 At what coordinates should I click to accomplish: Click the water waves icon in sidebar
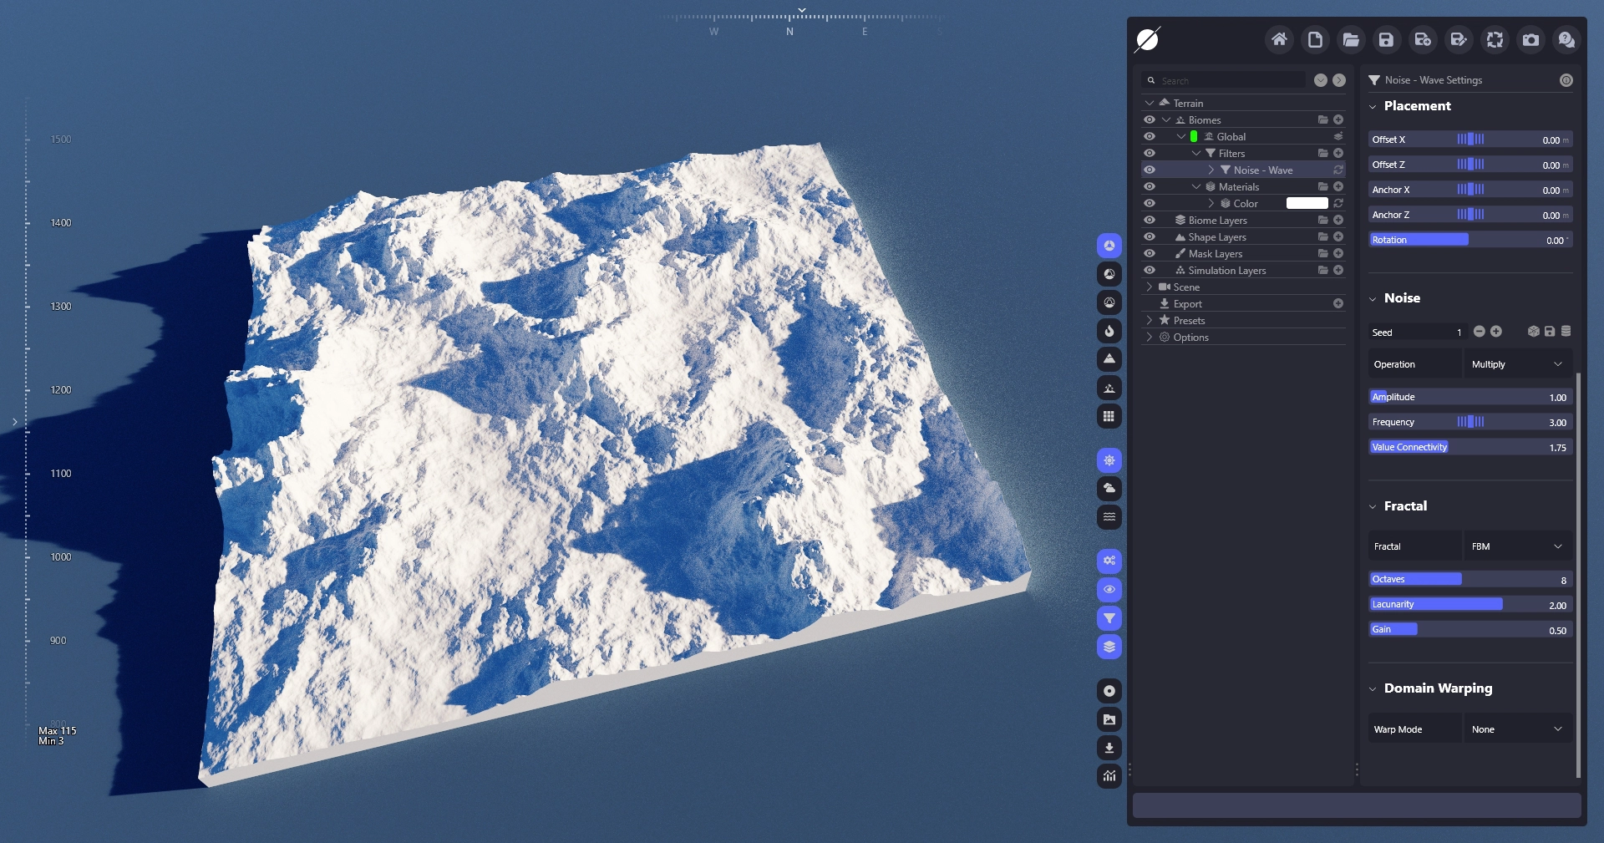pyautogui.click(x=1109, y=517)
